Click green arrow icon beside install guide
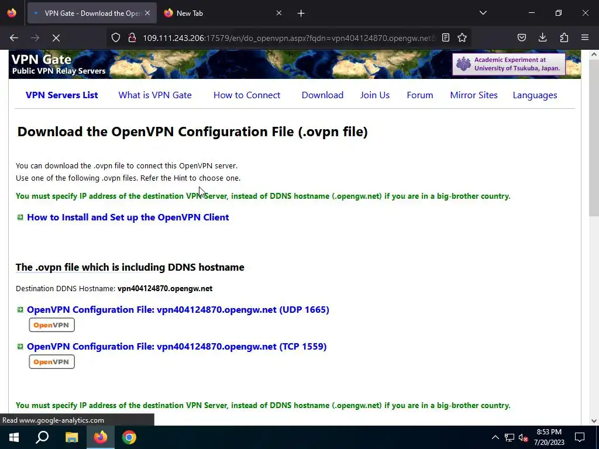This screenshot has height=449, width=599. click(20, 217)
